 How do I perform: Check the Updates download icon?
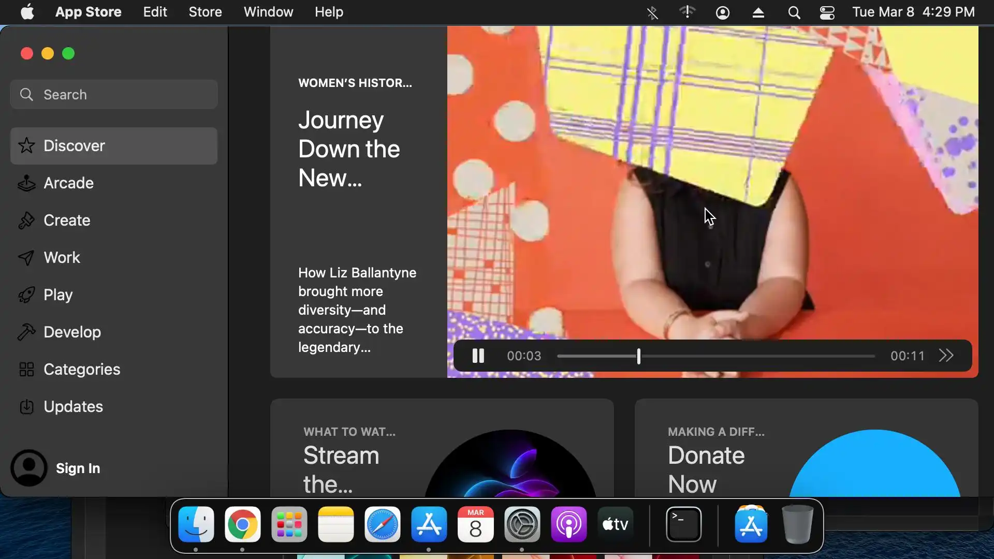pos(26,407)
